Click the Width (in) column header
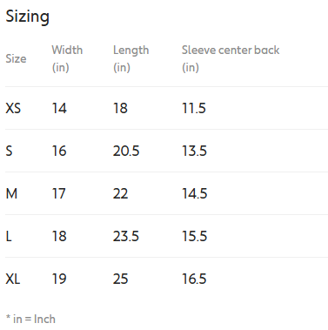328x330 pixels. coord(67,58)
